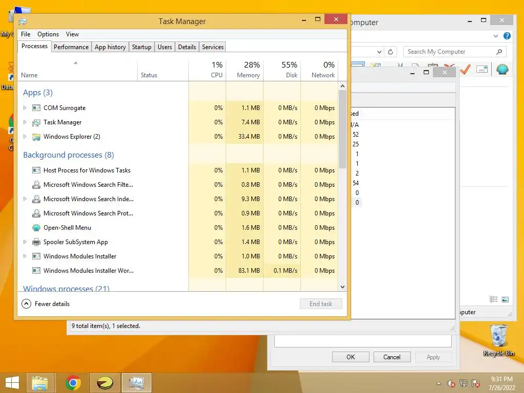Switch to the App history tab
The height and width of the screenshot is (393, 524).
(111, 47)
